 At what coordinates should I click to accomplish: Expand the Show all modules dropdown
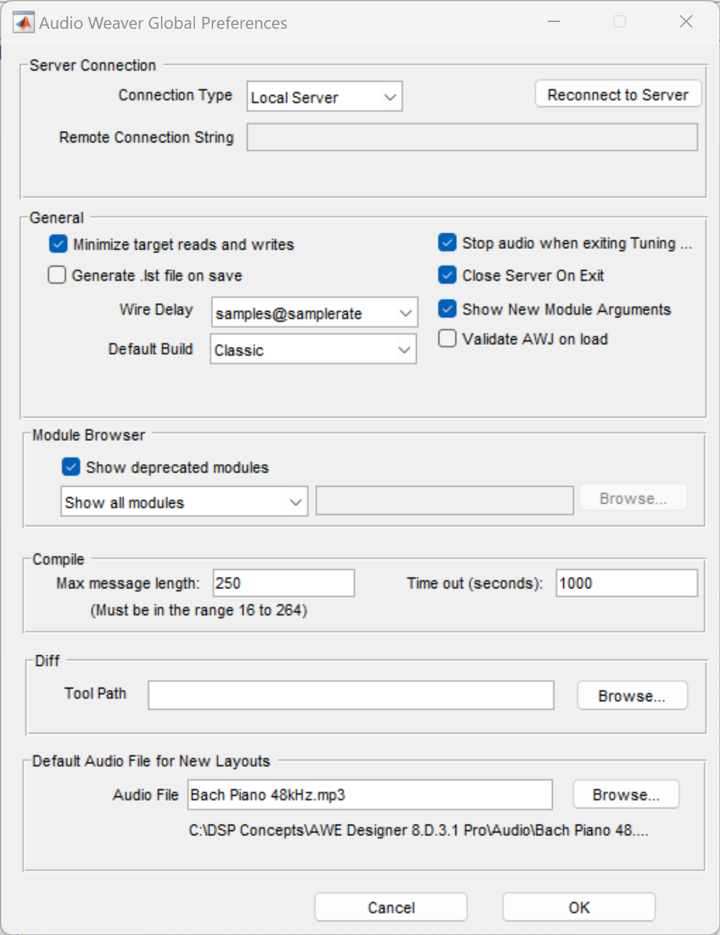pyautogui.click(x=184, y=502)
